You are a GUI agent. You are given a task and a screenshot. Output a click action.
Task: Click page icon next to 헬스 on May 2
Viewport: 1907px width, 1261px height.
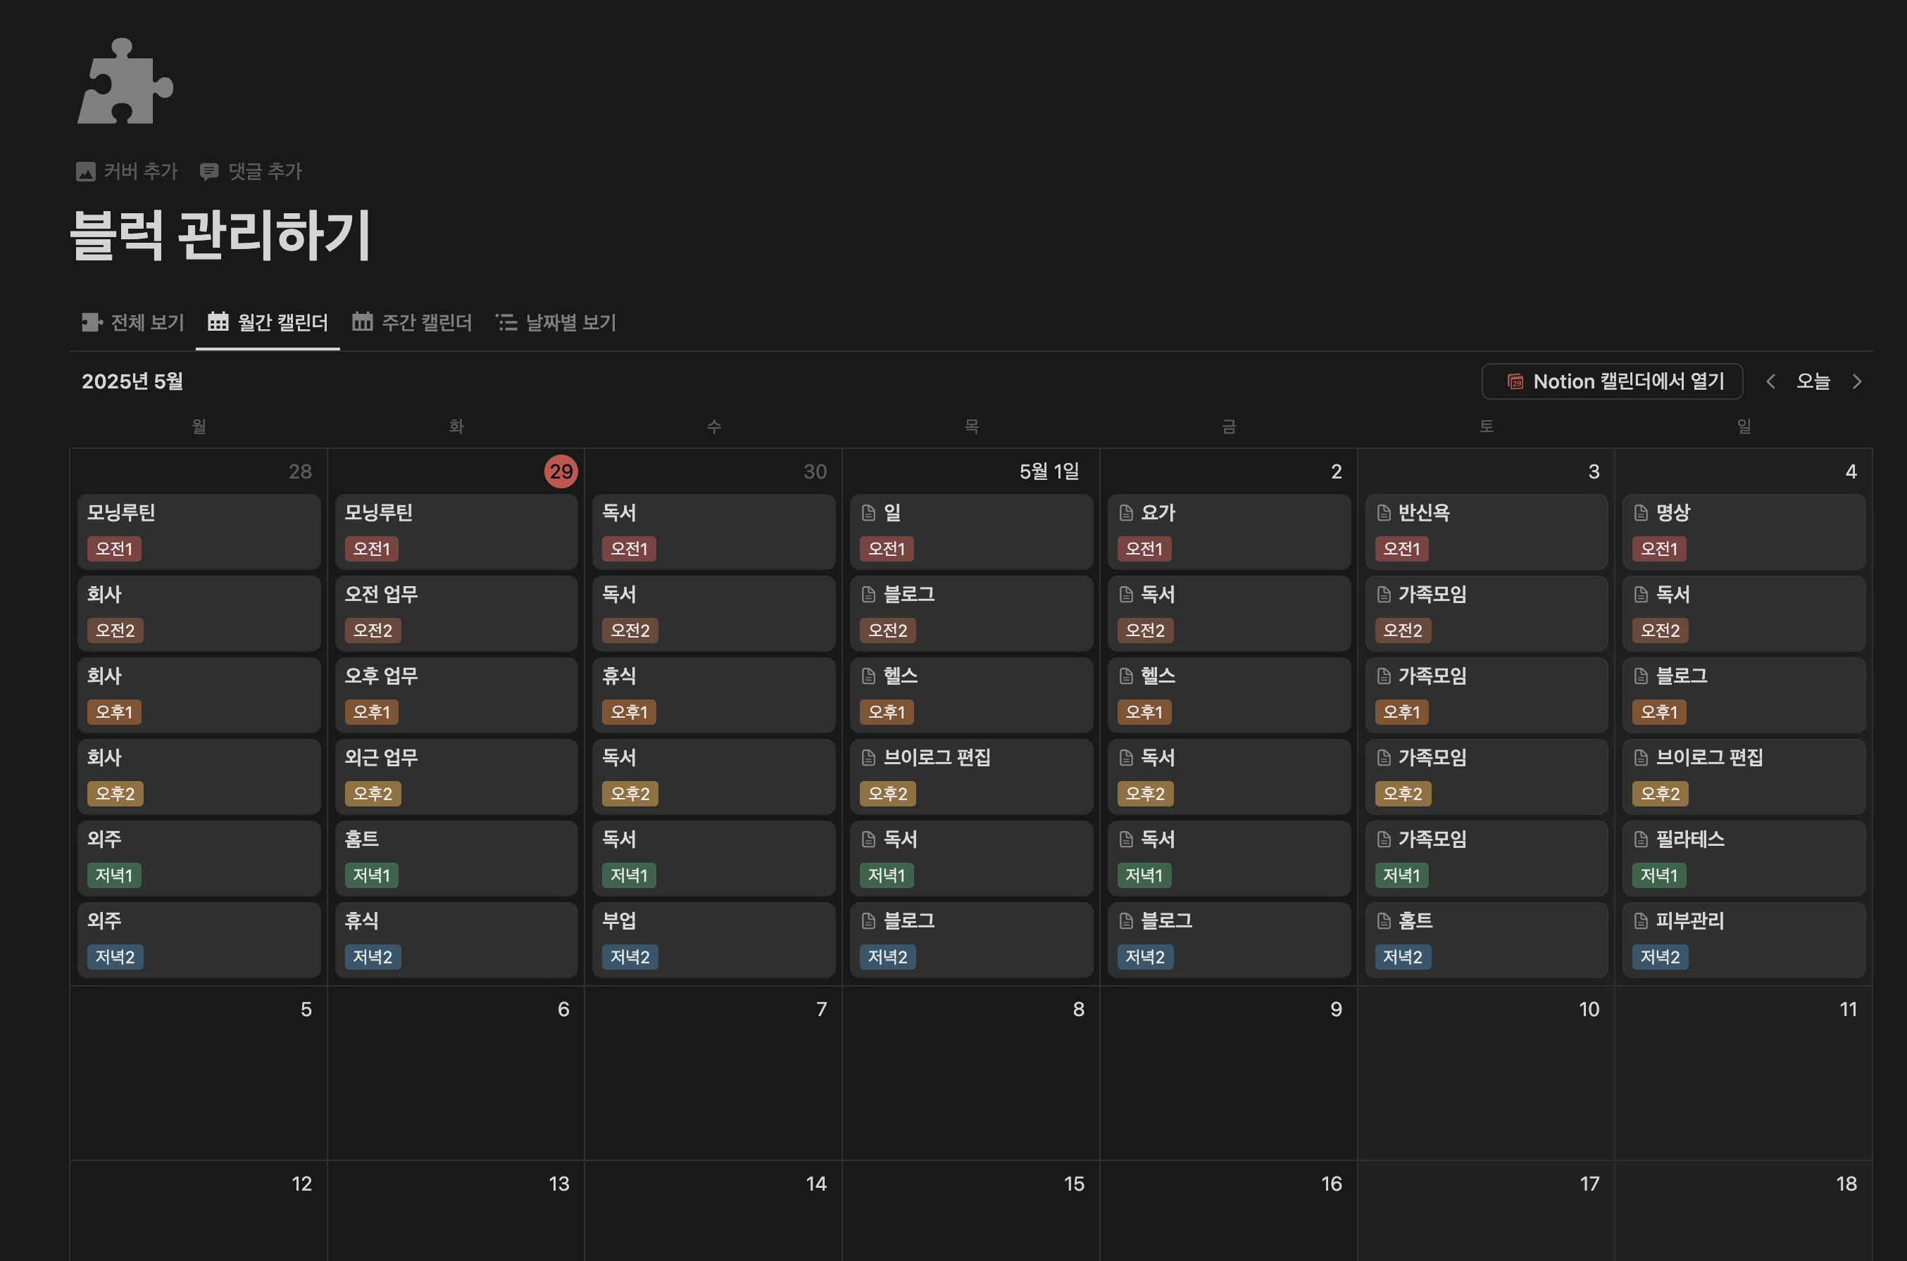point(1127,676)
